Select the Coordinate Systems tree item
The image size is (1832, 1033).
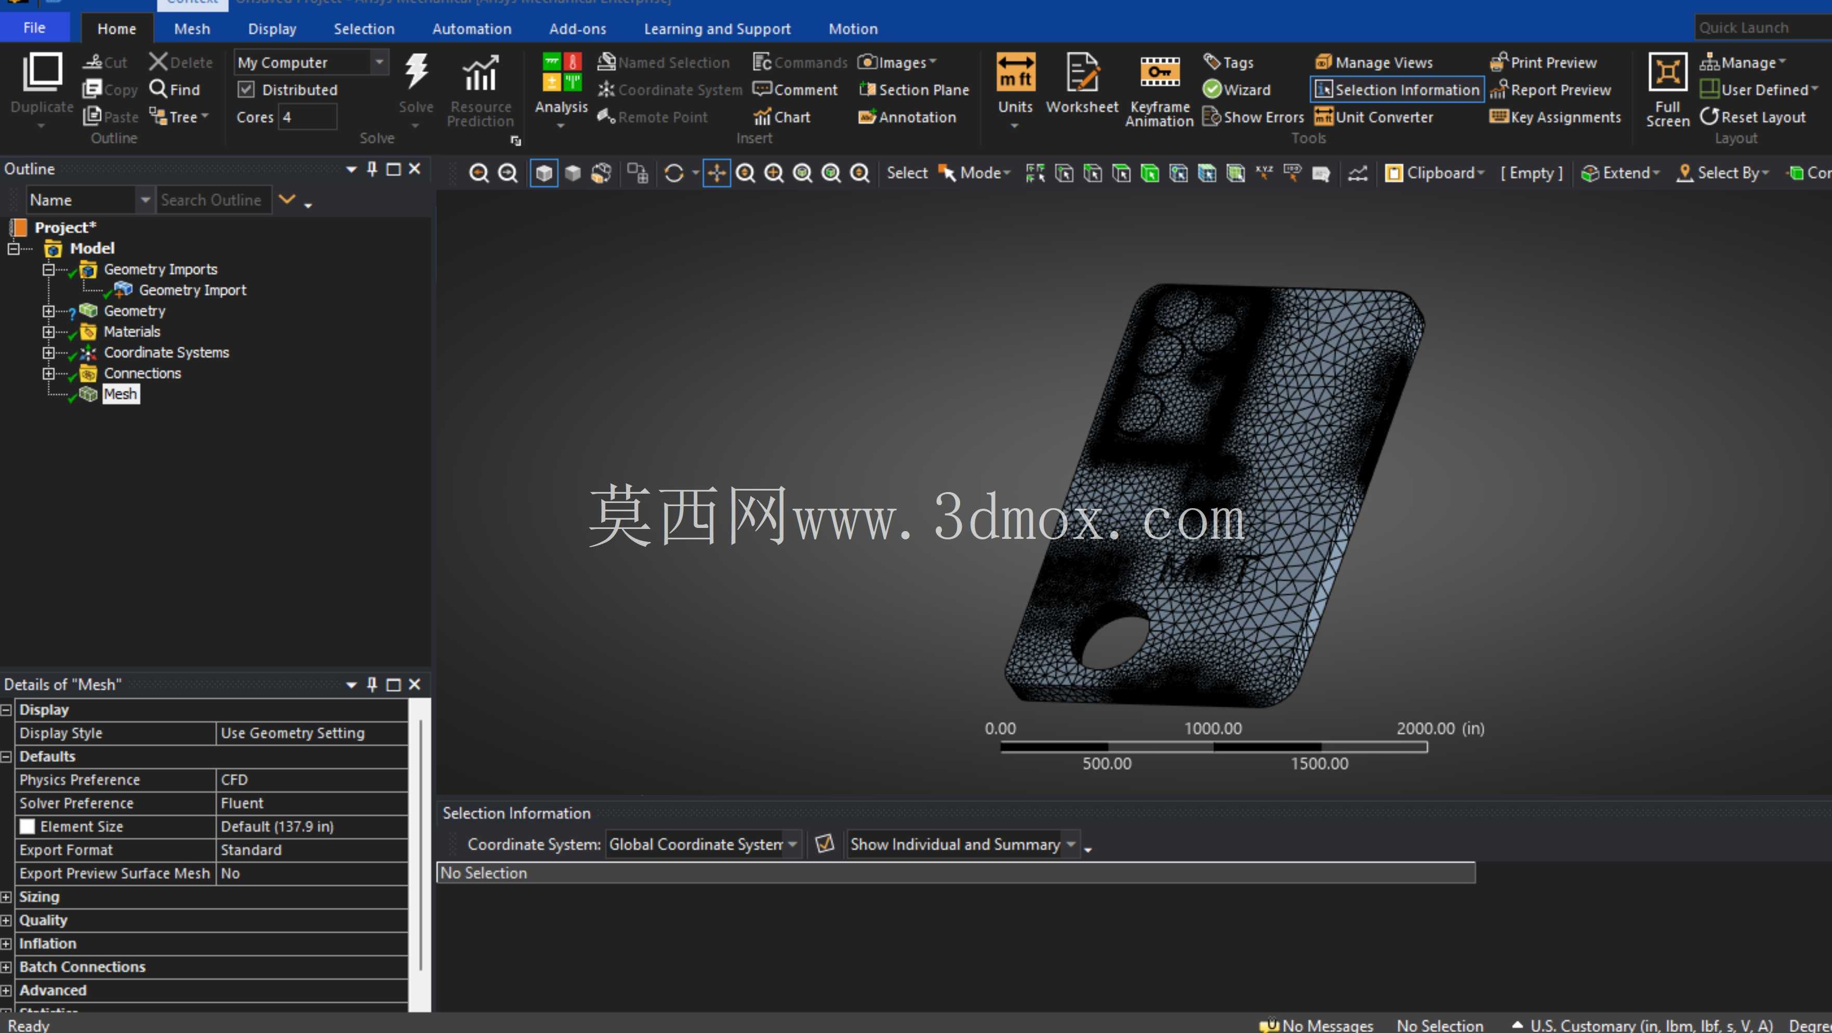tap(166, 352)
